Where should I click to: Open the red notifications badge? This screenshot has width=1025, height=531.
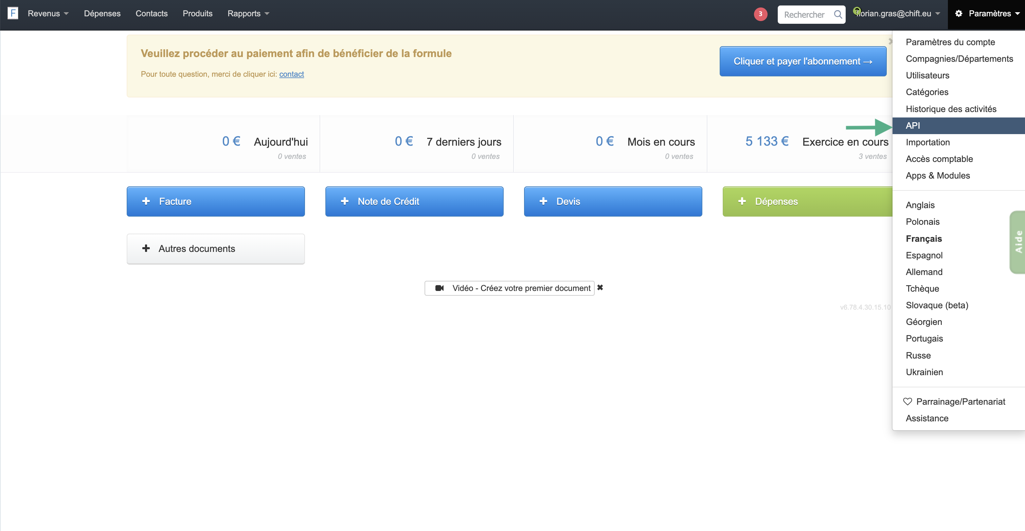(760, 14)
